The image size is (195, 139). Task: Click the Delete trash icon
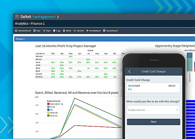tap(64, 31)
